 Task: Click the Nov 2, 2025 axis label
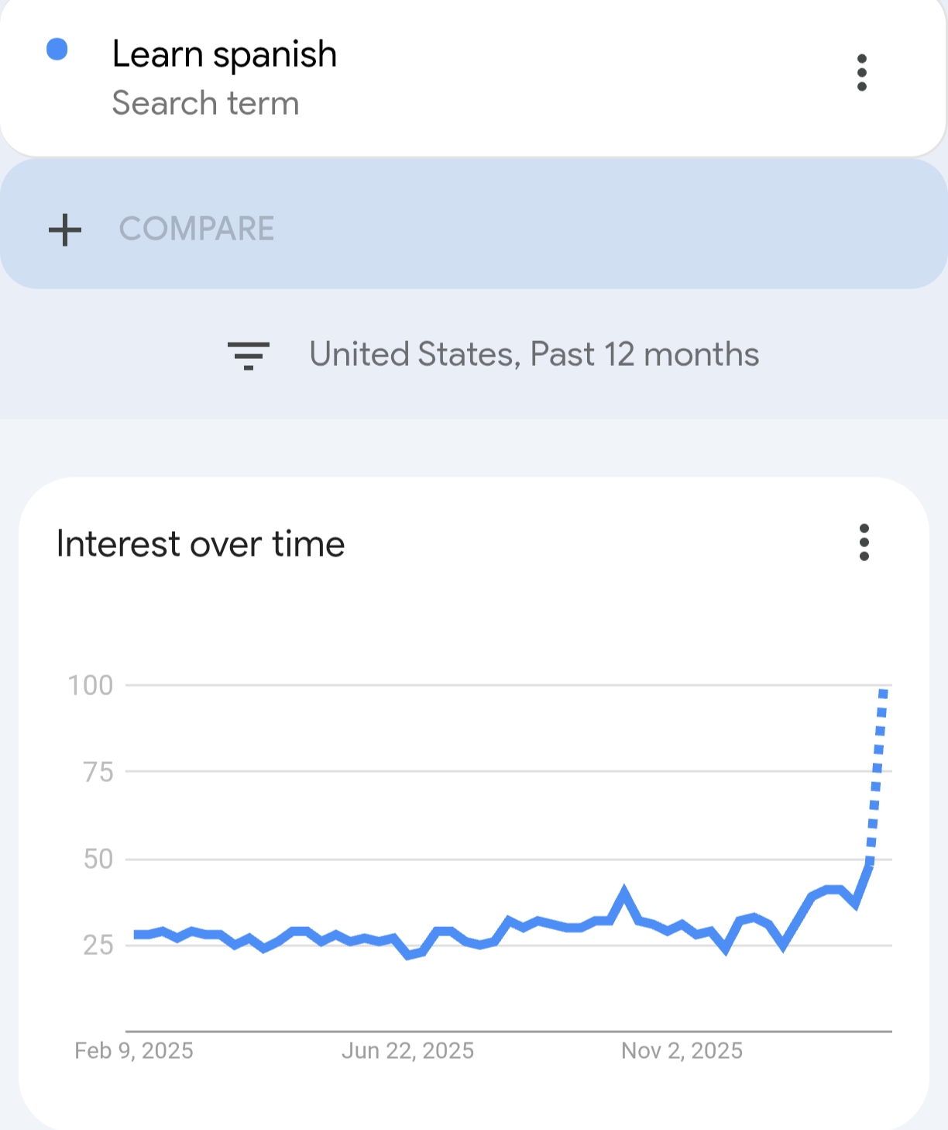[x=682, y=1051]
